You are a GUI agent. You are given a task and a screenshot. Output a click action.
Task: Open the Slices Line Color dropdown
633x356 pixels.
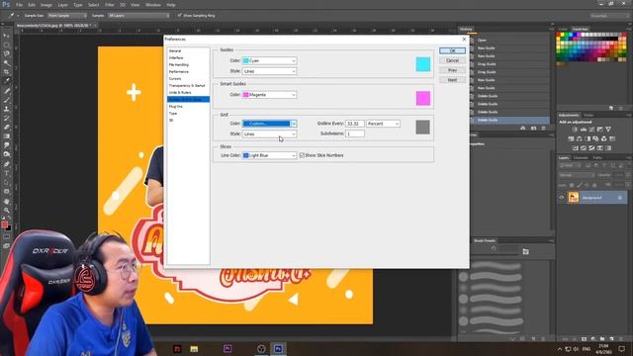pos(269,155)
